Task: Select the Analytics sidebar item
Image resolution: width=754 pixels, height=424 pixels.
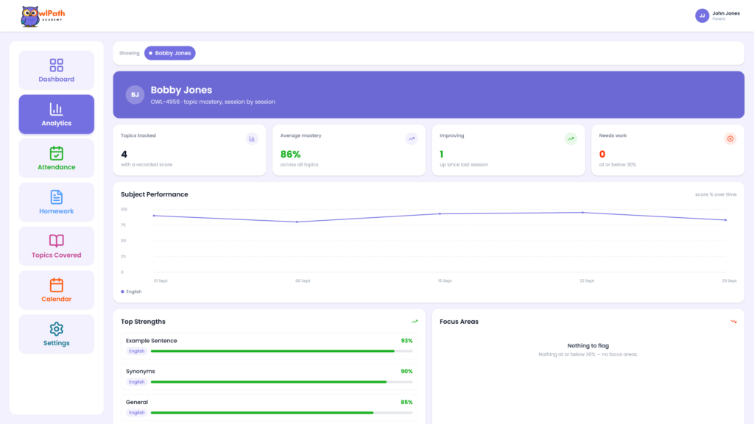Action: pos(56,114)
